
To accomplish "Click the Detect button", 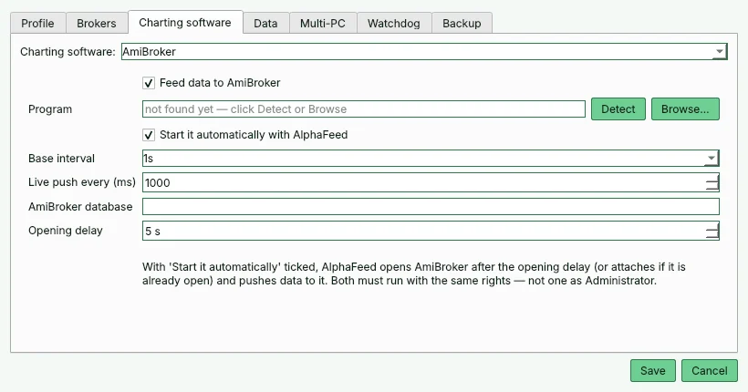I will [x=618, y=109].
